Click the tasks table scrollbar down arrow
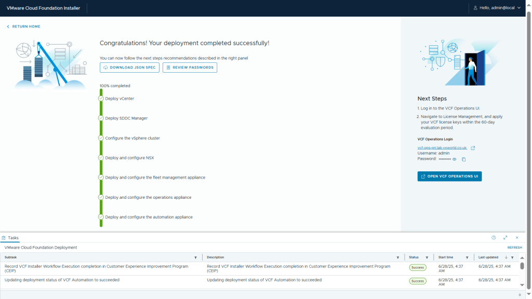Viewport: 532px width, 299px height. [x=522, y=285]
